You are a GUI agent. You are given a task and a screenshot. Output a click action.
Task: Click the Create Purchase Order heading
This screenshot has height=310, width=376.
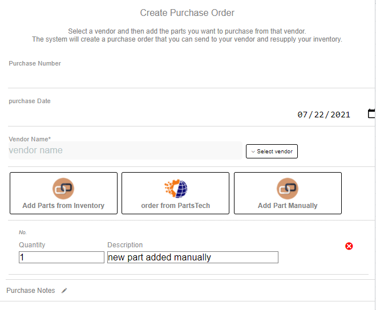tap(187, 13)
